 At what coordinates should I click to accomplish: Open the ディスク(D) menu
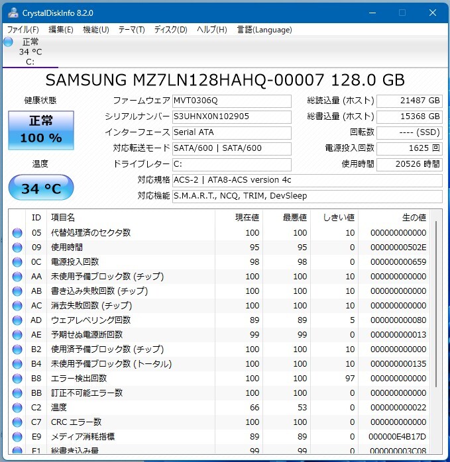tap(171, 30)
